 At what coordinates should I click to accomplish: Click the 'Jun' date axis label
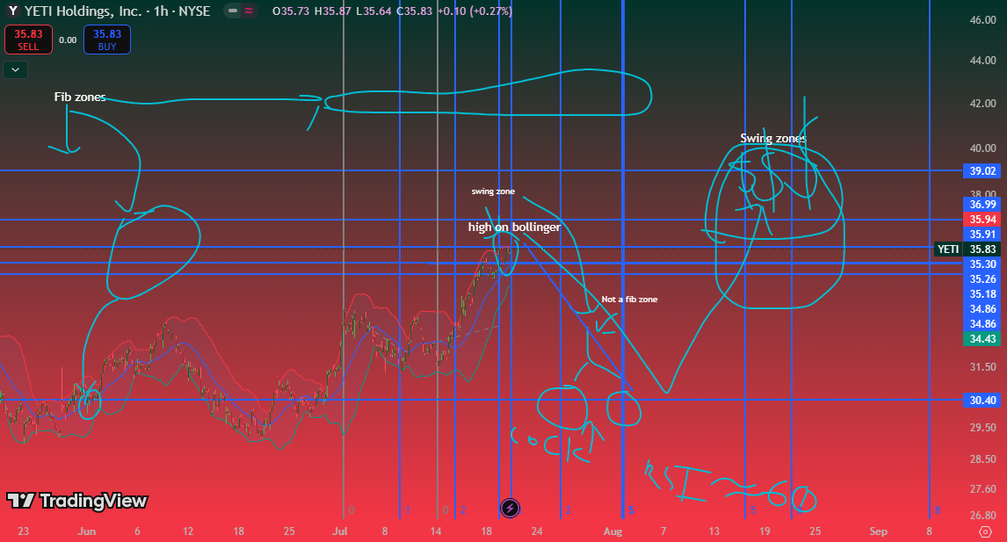[86, 531]
